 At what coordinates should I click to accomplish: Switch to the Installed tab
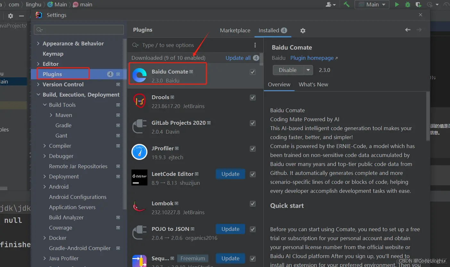tap(273, 30)
